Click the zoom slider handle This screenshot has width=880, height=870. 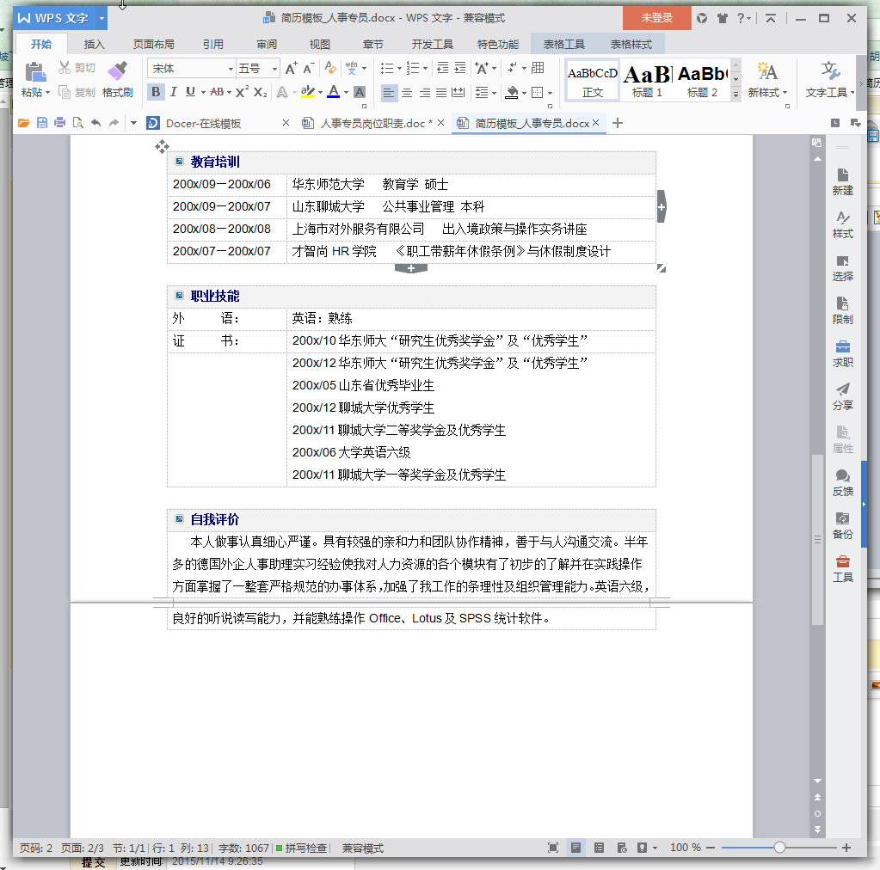779,848
